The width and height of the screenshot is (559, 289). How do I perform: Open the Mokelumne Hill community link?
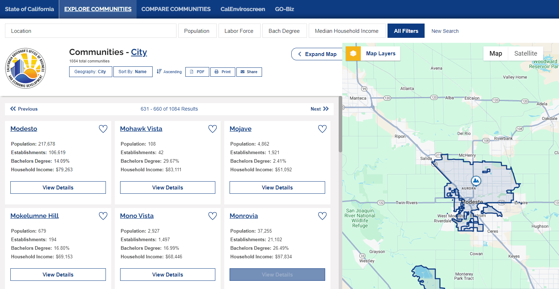pos(35,216)
